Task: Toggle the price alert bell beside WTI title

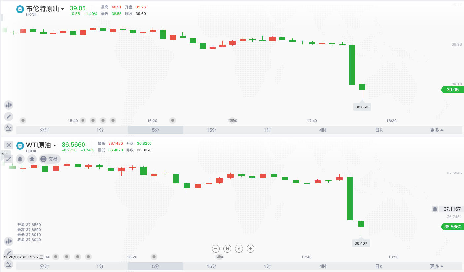Action: tap(20, 159)
